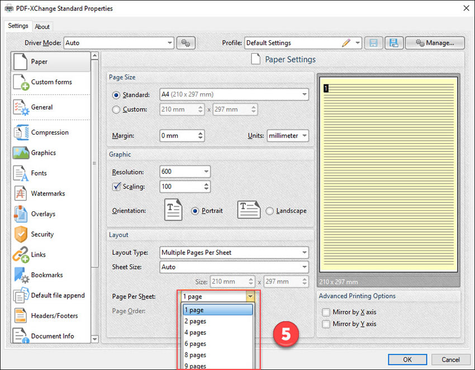Select the Portrait orientation radio button
Image resolution: width=475 pixels, height=370 pixels.
tap(195, 211)
